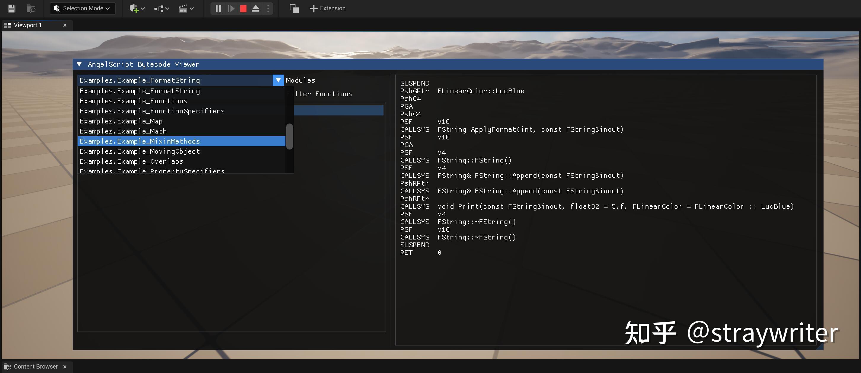Expand the Modules dropdown arrow
The width and height of the screenshot is (861, 373).
tap(278, 80)
